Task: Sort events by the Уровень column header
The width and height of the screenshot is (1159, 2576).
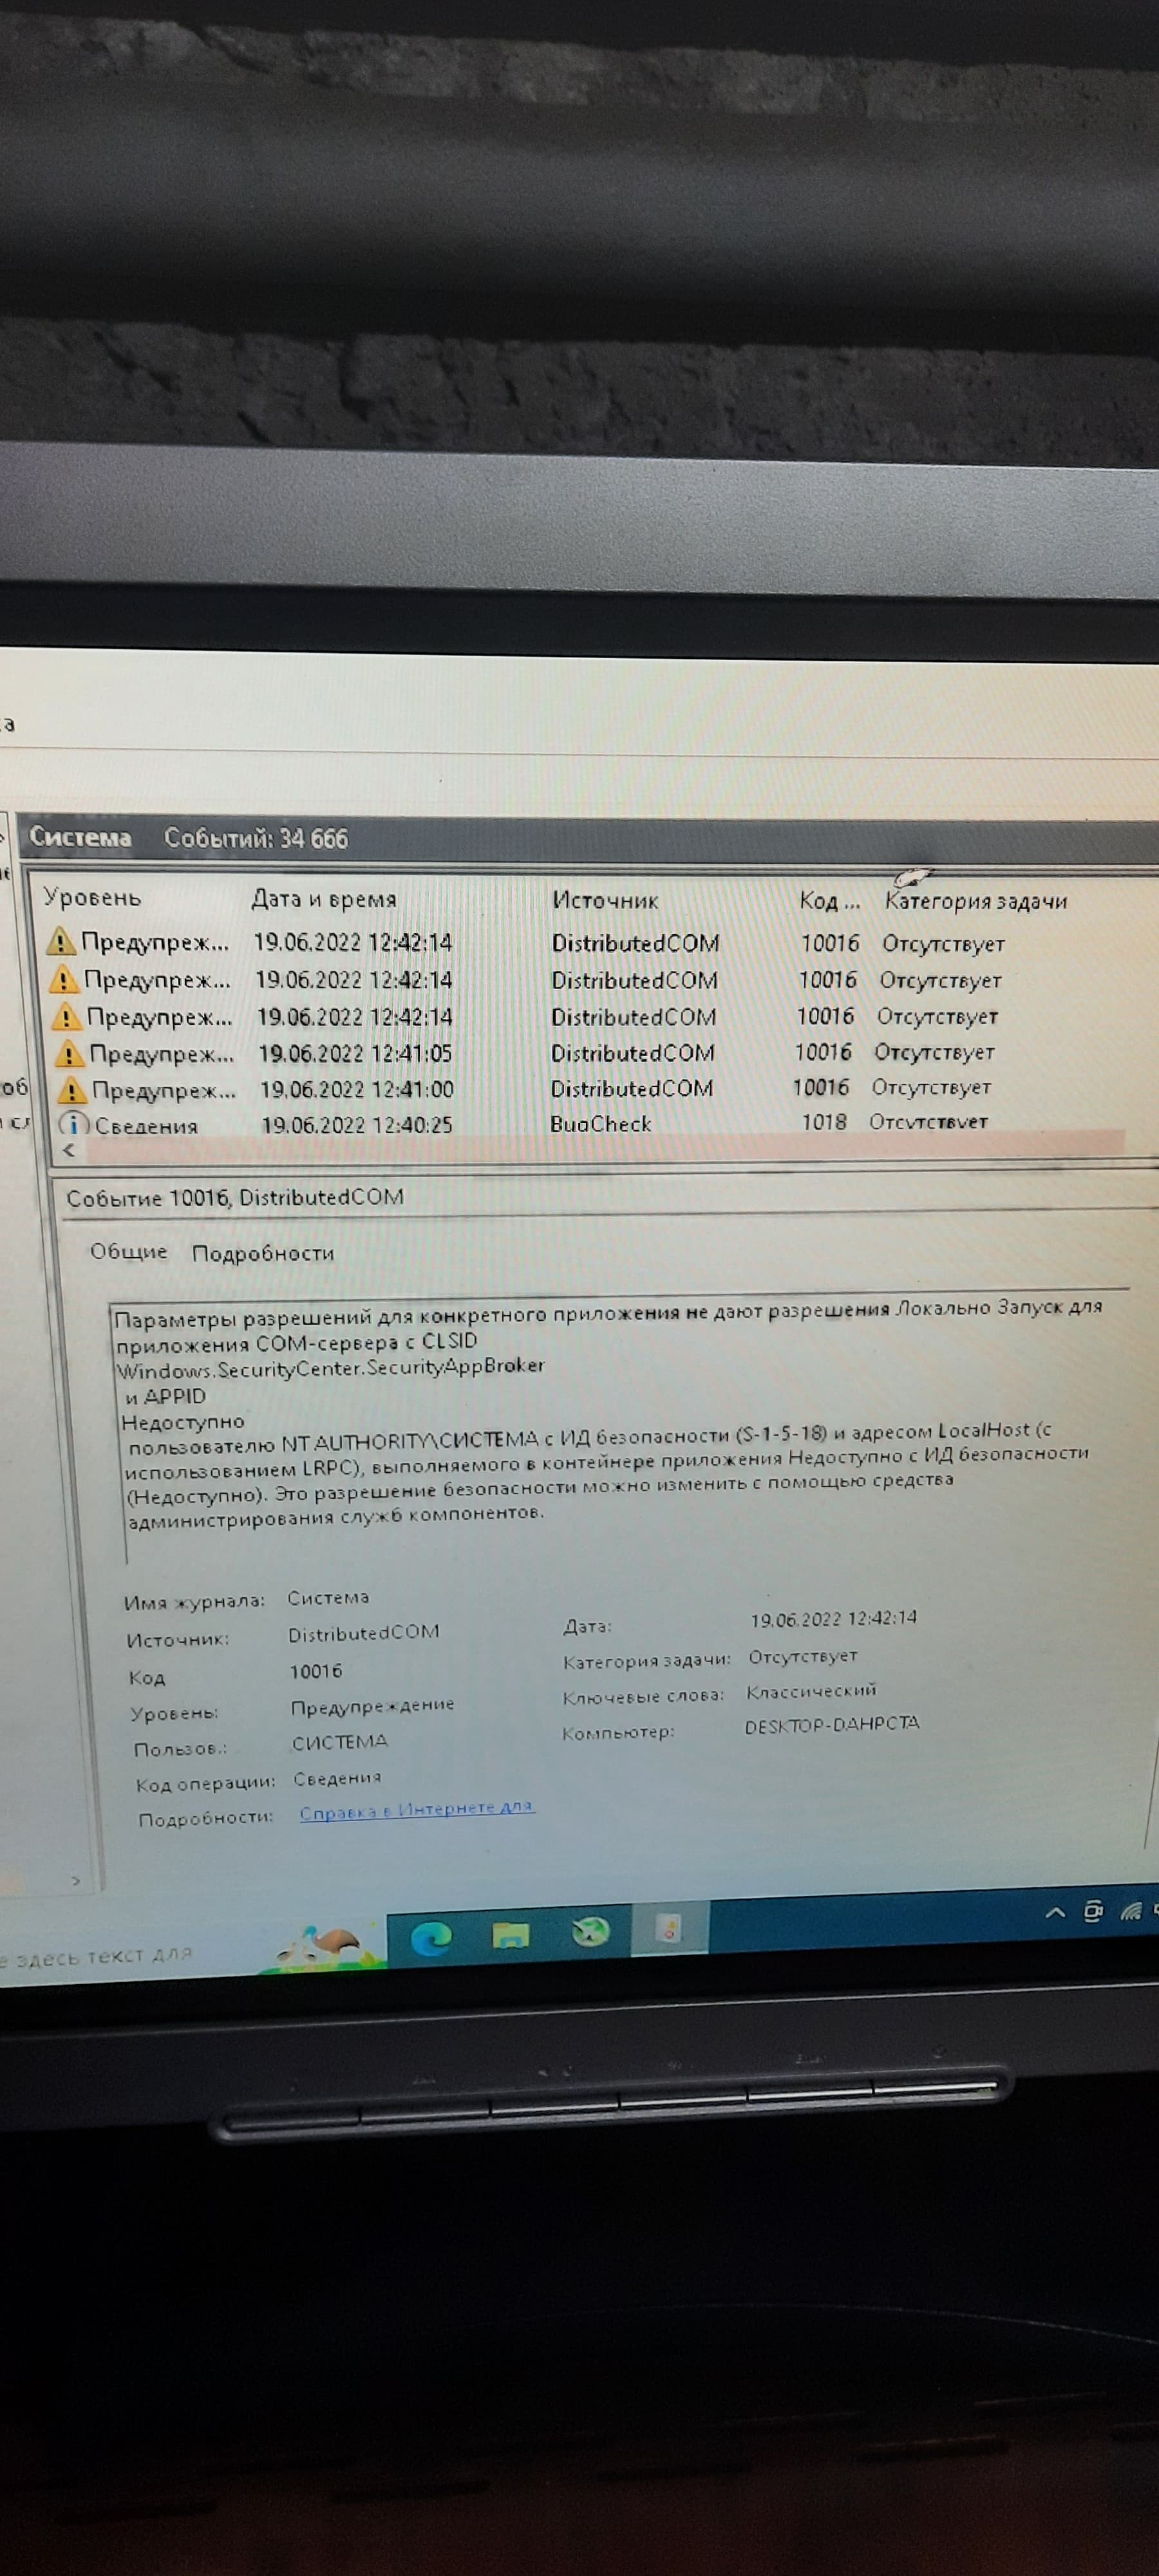Action: [x=92, y=897]
